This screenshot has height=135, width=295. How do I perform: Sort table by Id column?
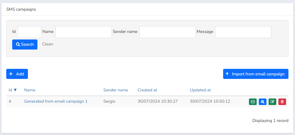pos(12,90)
